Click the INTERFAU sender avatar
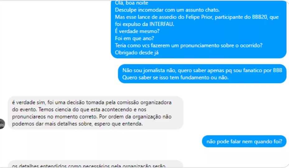Viewport: 289px width, 168px height. tap(2, 124)
